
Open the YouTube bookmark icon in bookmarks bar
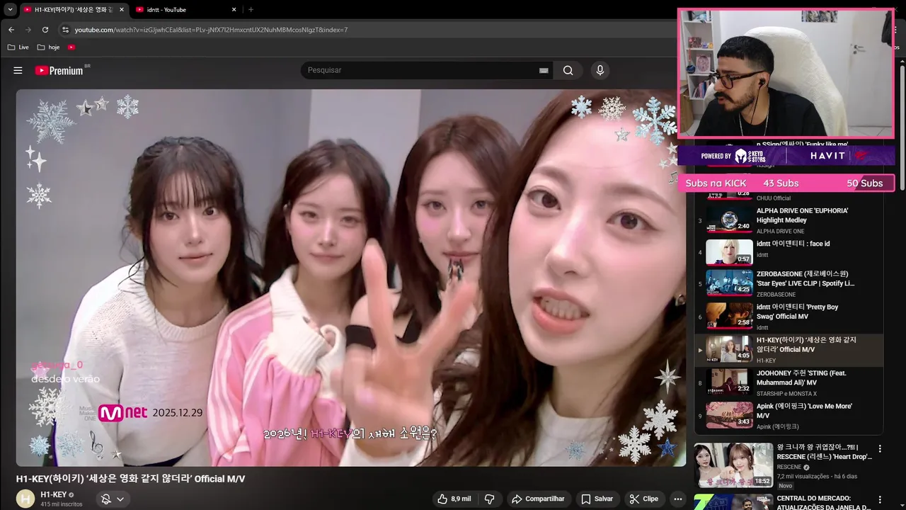pyautogui.click(x=71, y=47)
